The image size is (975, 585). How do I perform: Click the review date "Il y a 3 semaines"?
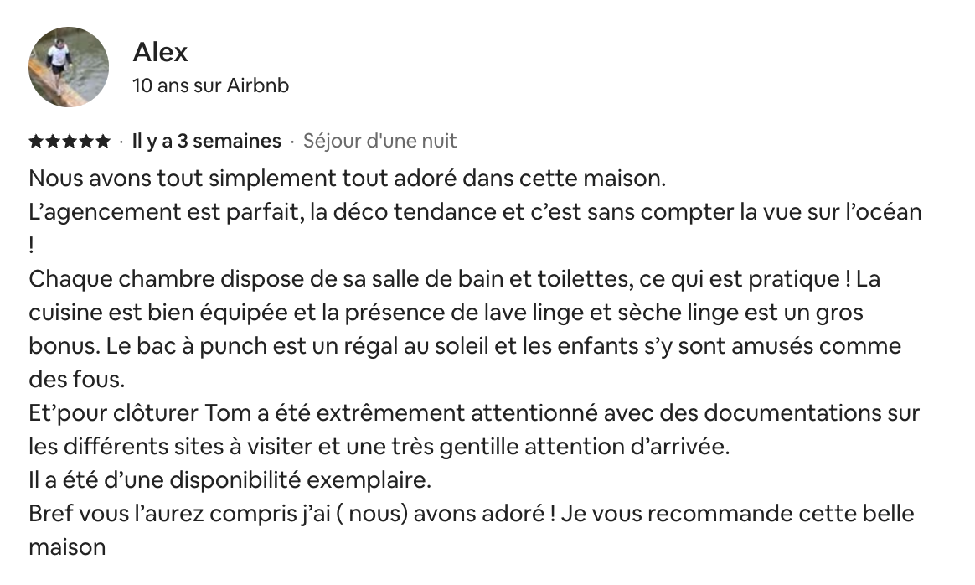point(207,141)
